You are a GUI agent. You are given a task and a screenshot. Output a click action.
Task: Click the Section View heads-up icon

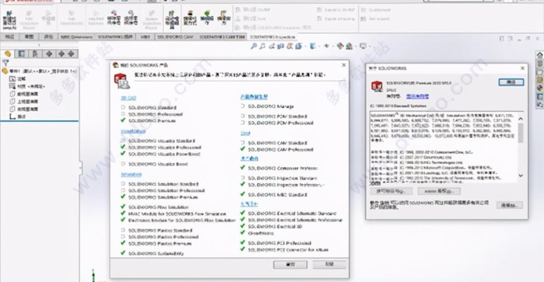point(281,46)
